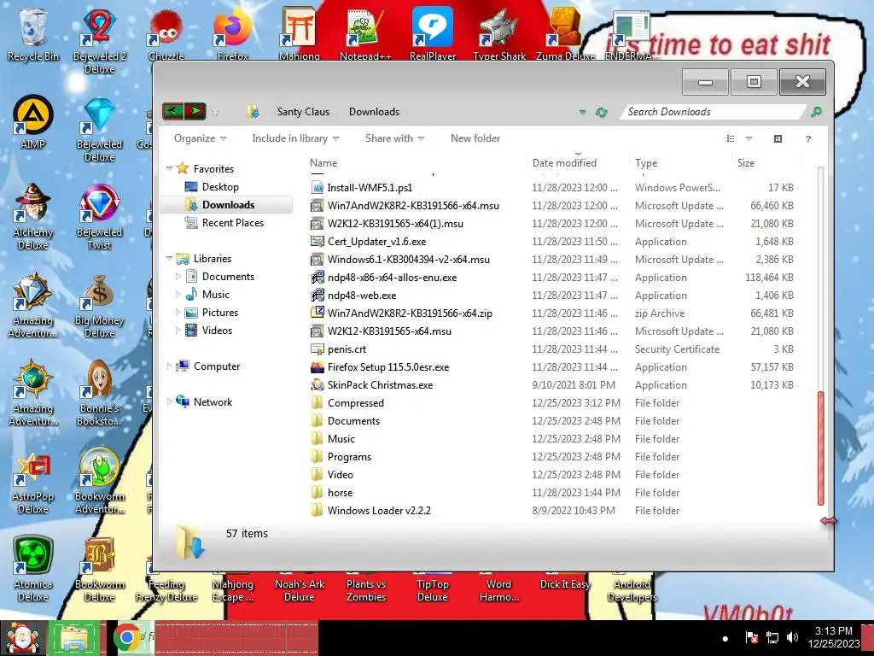
Task: Open Atomica Deluxe desktop shortcut
Action: tap(33, 569)
